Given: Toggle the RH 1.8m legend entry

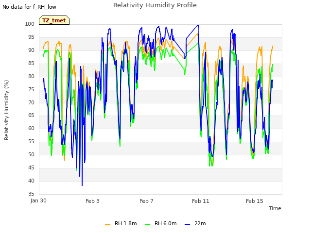Looking at the screenshot, I should [x=121, y=223].
